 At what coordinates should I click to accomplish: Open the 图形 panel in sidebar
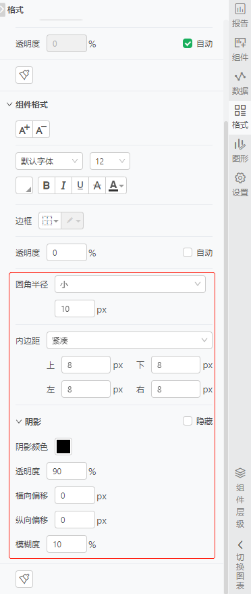[240, 151]
